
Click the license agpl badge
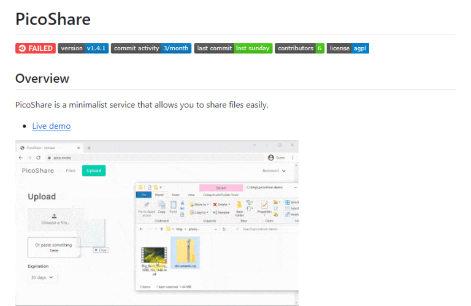point(348,48)
